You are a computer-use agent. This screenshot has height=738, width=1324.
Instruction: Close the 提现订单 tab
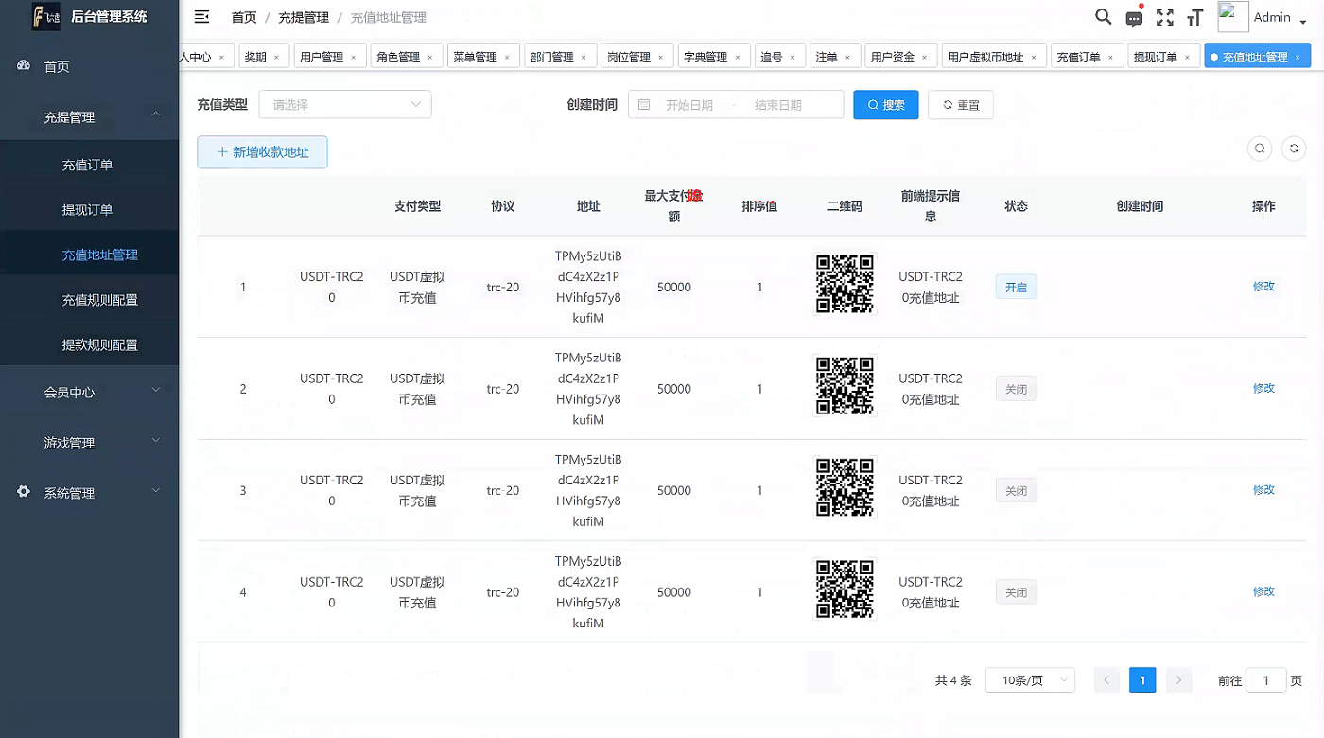[x=1187, y=58]
